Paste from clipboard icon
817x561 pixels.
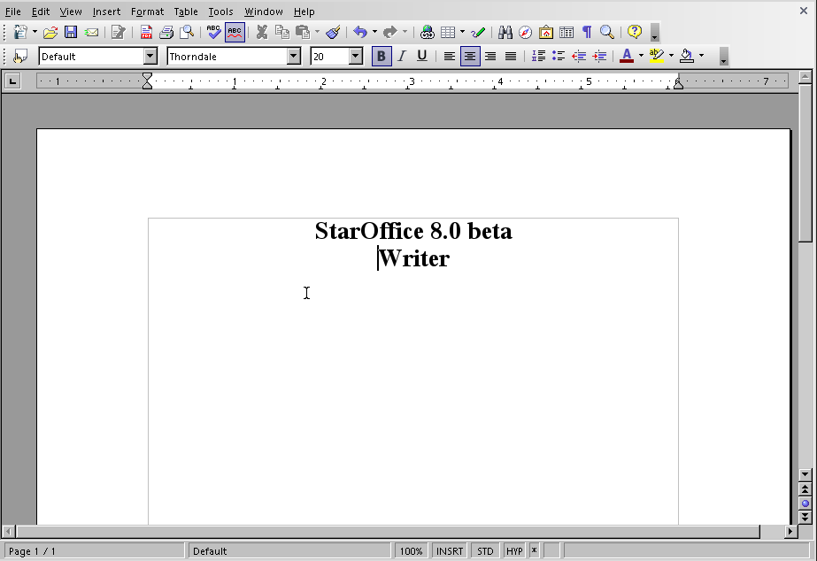click(x=303, y=32)
